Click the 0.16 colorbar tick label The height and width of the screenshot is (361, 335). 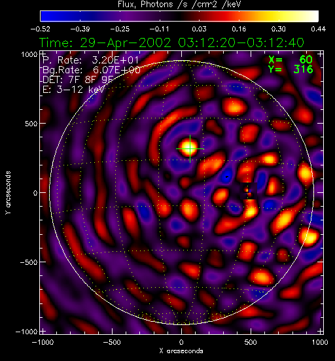tap(239, 29)
